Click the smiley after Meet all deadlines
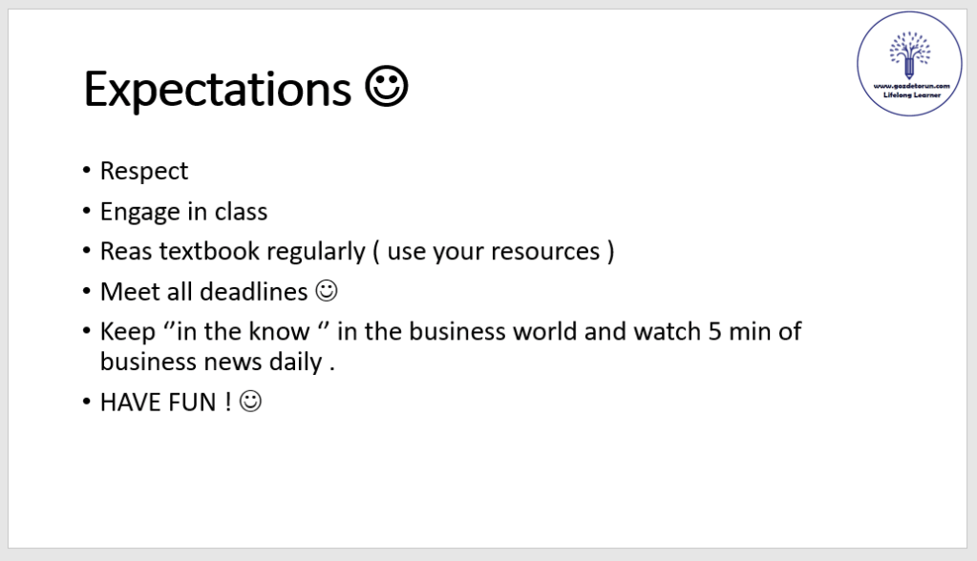 pos(326,291)
